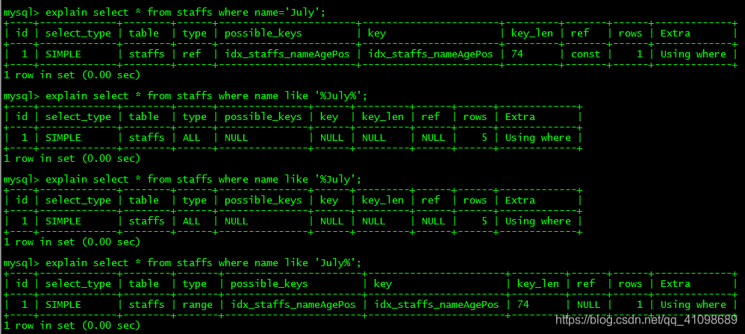The height and width of the screenshot is (334, 745).
Task: Click the 'const' ref value
Action: tap(585, 54)
